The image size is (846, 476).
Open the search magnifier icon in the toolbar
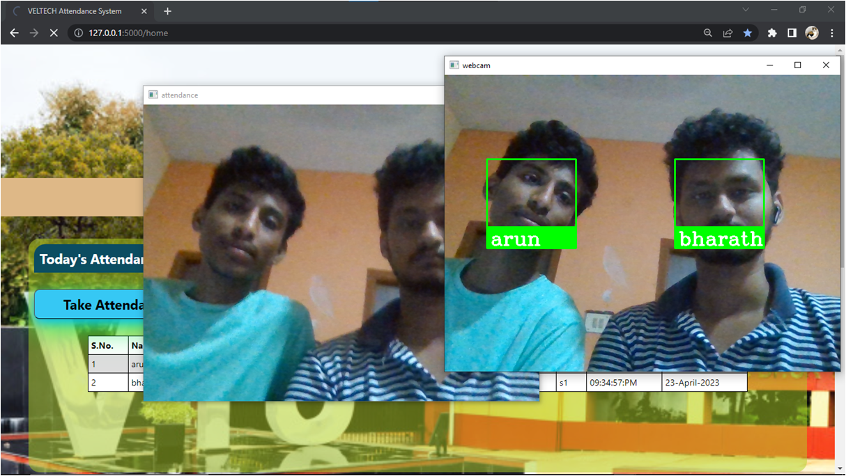pyautogui.click(x=707, y=32)
